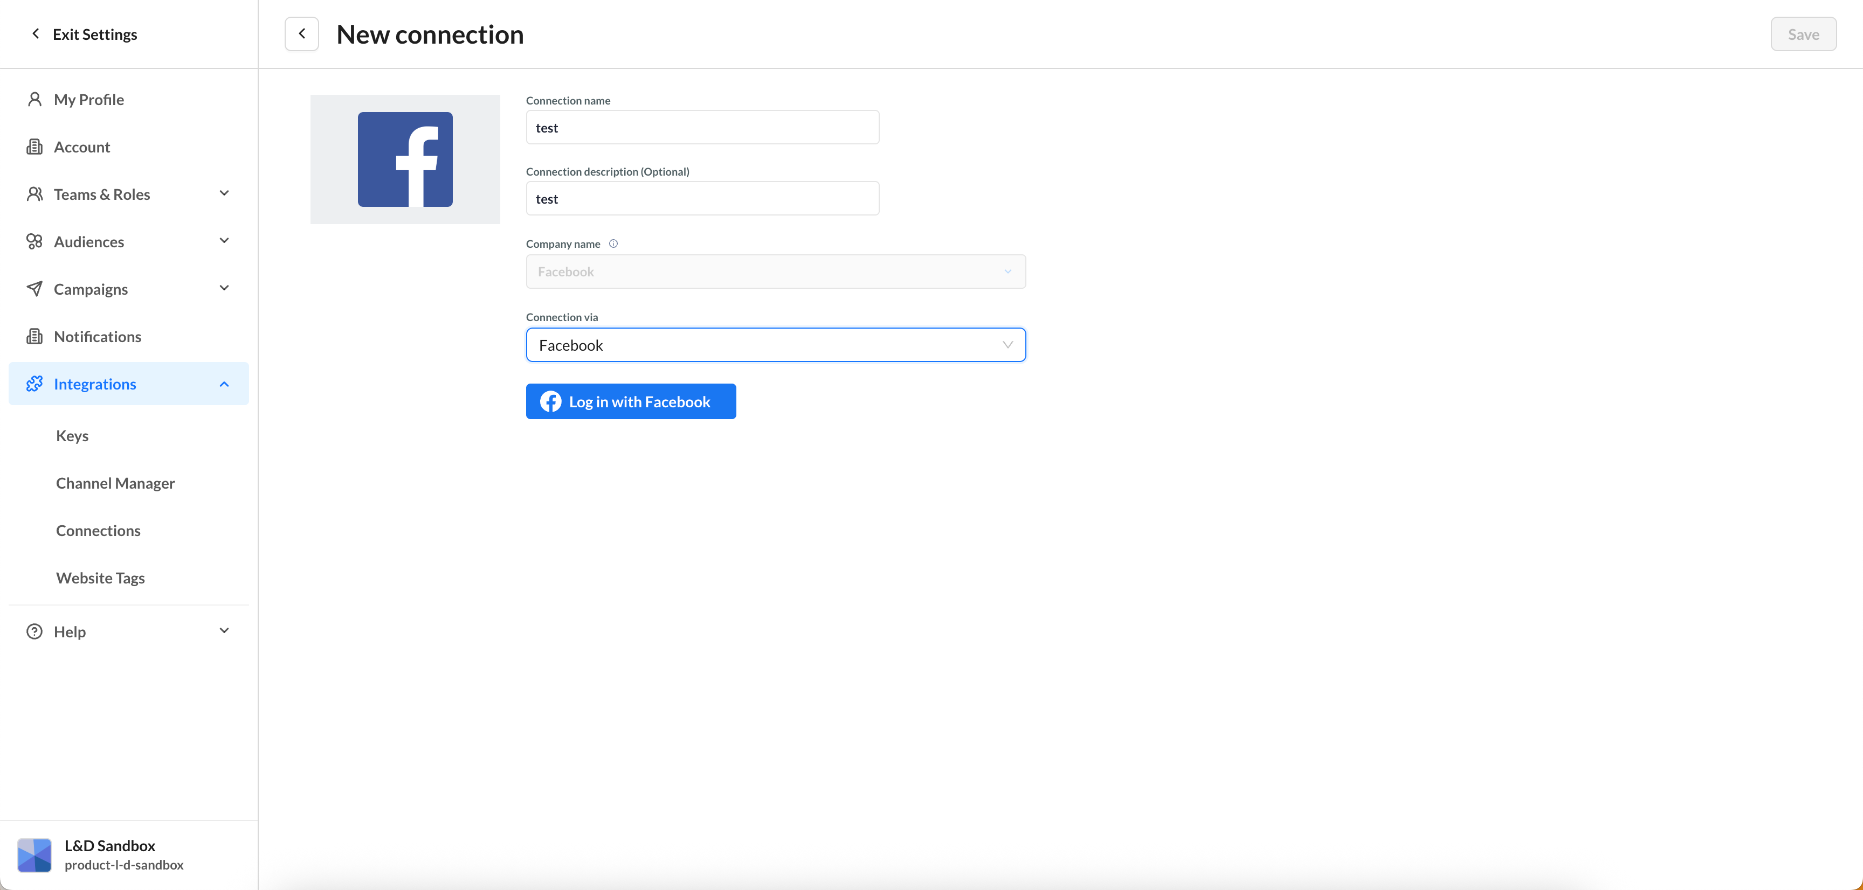The width and height of the screenshot is (1863, 890).
Task: Click the Audiences icon in sidebar
Action: click(x=34, y=241)
